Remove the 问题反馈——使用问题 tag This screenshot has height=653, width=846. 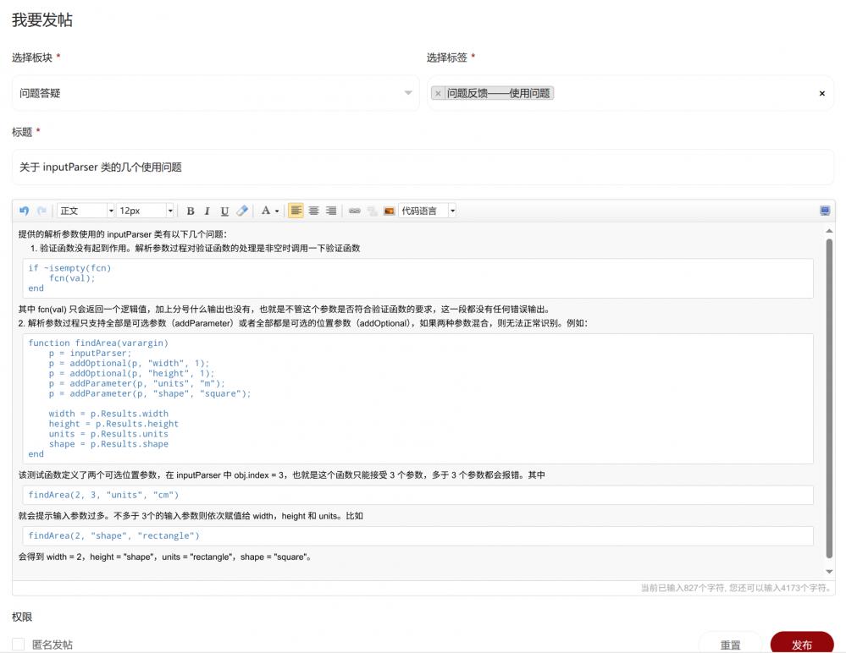coord(438,93)
